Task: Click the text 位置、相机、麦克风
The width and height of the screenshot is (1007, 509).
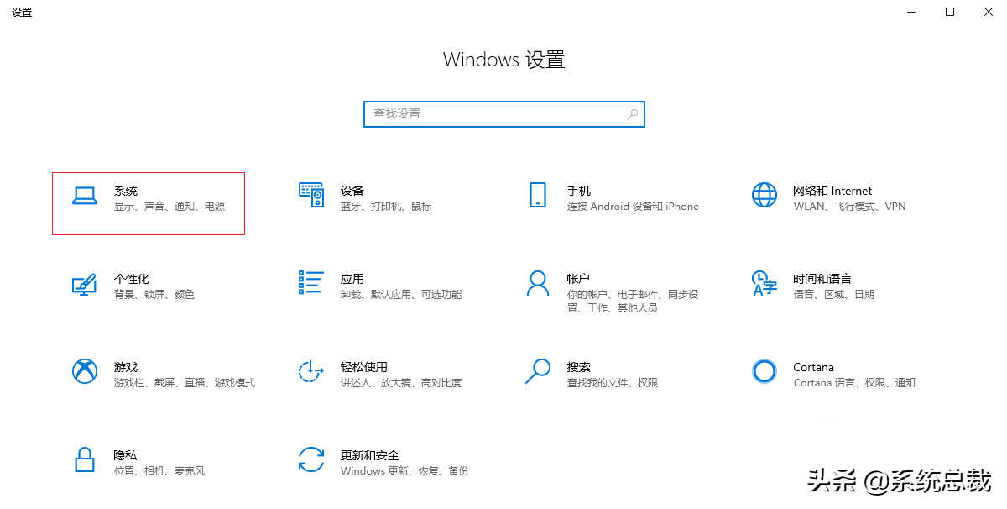Action: tap(159, 471)
